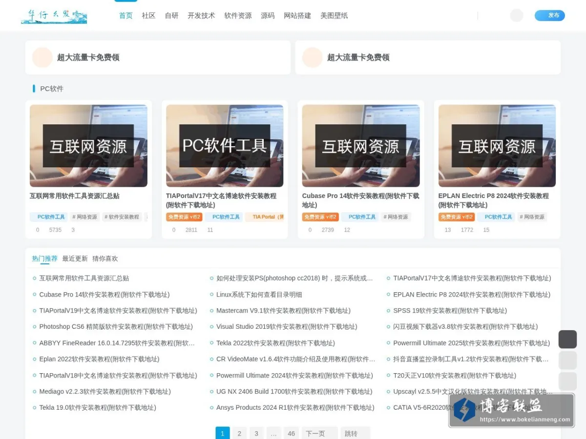The width and height of the screenshot is (586, 439).
Task: Open the list item about installing PS photoshop cc2018
Action: click(x=294, y=278)
